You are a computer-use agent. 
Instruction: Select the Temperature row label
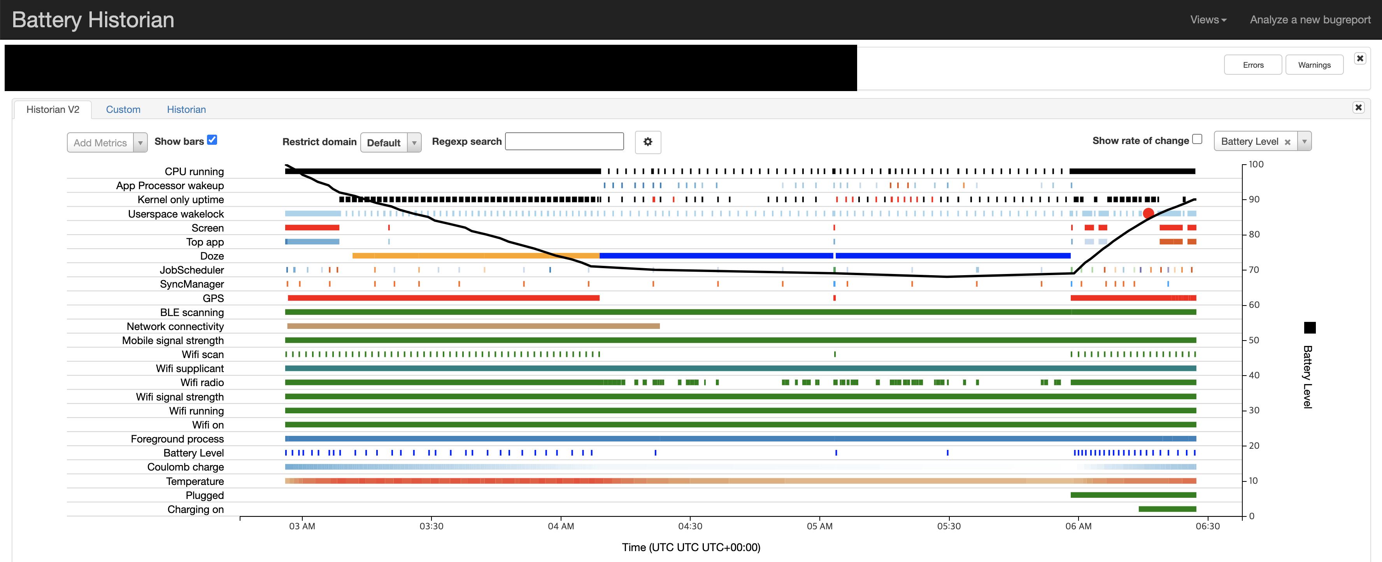click(x=195, y=481)
